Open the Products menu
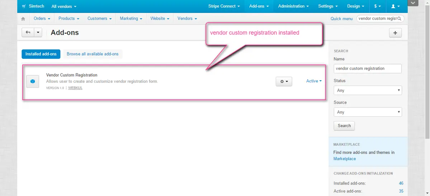Image resolution: width=430 pixels, height=196 pixels. 68,19
